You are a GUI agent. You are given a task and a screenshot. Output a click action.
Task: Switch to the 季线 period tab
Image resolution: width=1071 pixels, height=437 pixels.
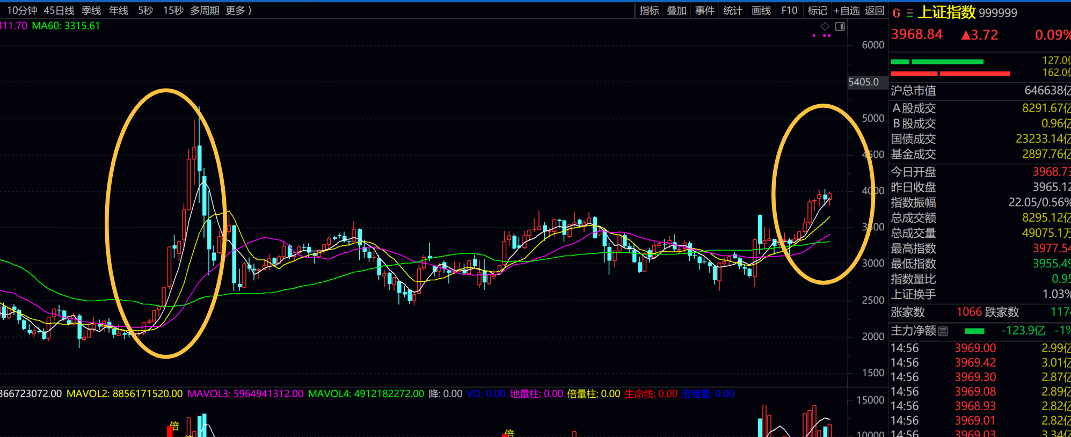91,11
